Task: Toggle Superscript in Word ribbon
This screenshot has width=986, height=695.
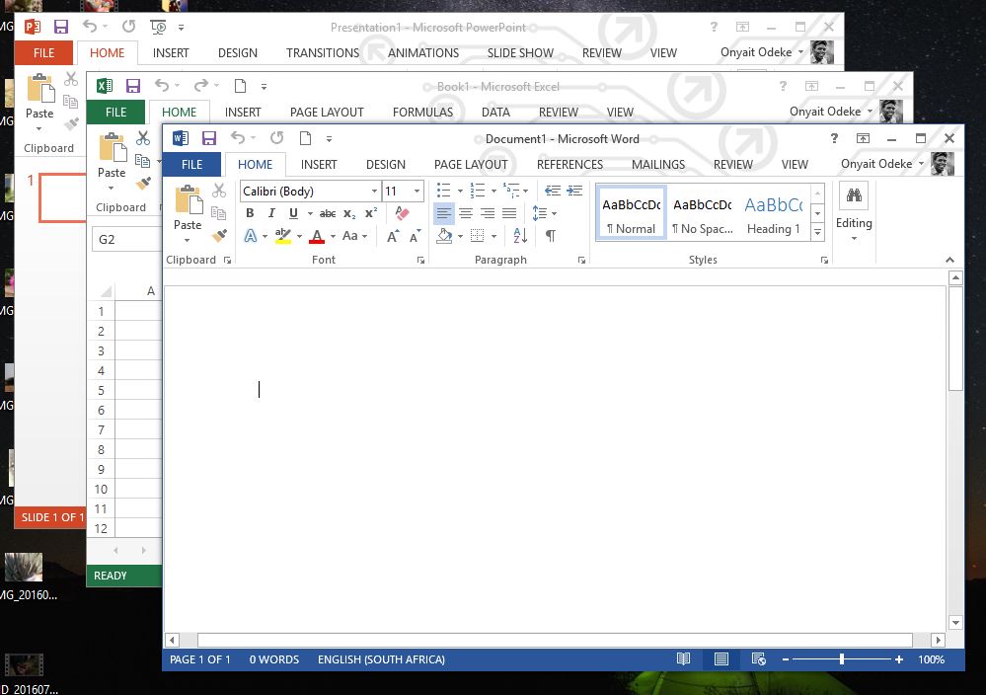Action: coord(372,213)
